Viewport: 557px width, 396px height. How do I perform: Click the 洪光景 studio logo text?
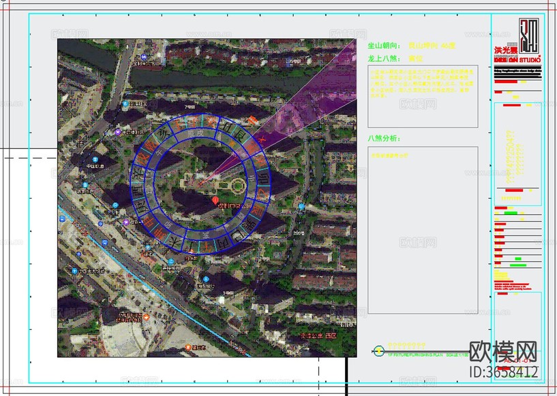tap(505, 50)
